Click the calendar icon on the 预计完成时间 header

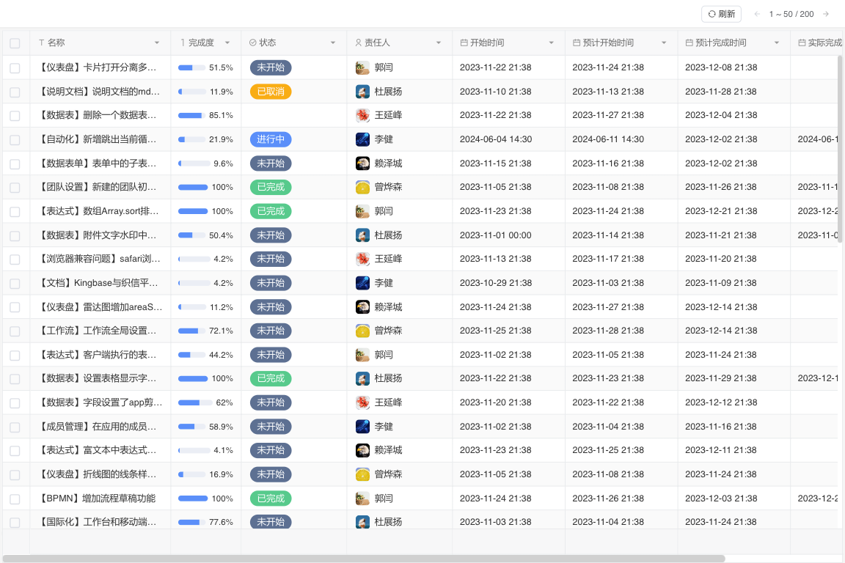click(x=687, y=43)
